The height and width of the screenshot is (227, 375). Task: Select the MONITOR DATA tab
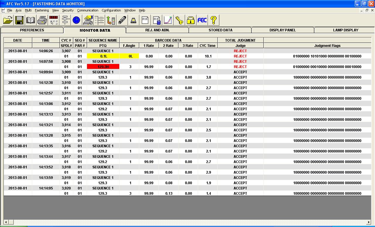point(95,30)
